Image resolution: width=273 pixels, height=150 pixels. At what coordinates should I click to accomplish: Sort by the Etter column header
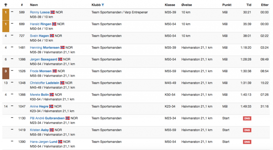pyautogui.click(x=265, y=5)
